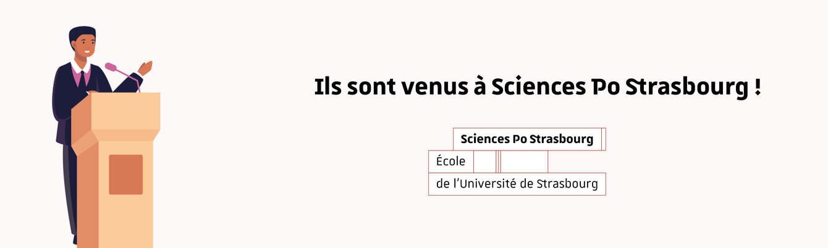Click the "École" box in the logo
Viewport: 828px width, 248px height.
(450, 162)
